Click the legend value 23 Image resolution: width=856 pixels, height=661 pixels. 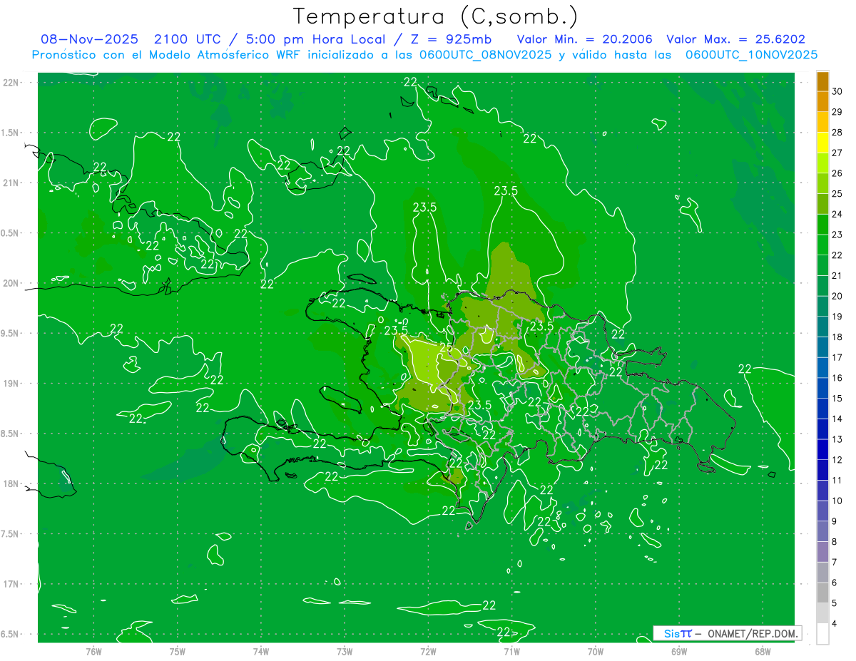(837, 235)
